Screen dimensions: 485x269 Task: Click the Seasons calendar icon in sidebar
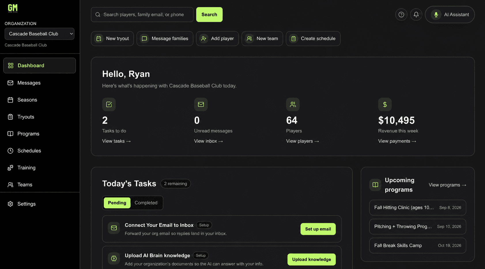10,100
